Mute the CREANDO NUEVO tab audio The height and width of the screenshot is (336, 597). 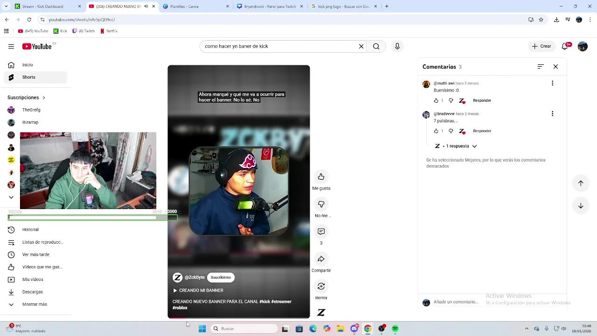click(146, 7)
